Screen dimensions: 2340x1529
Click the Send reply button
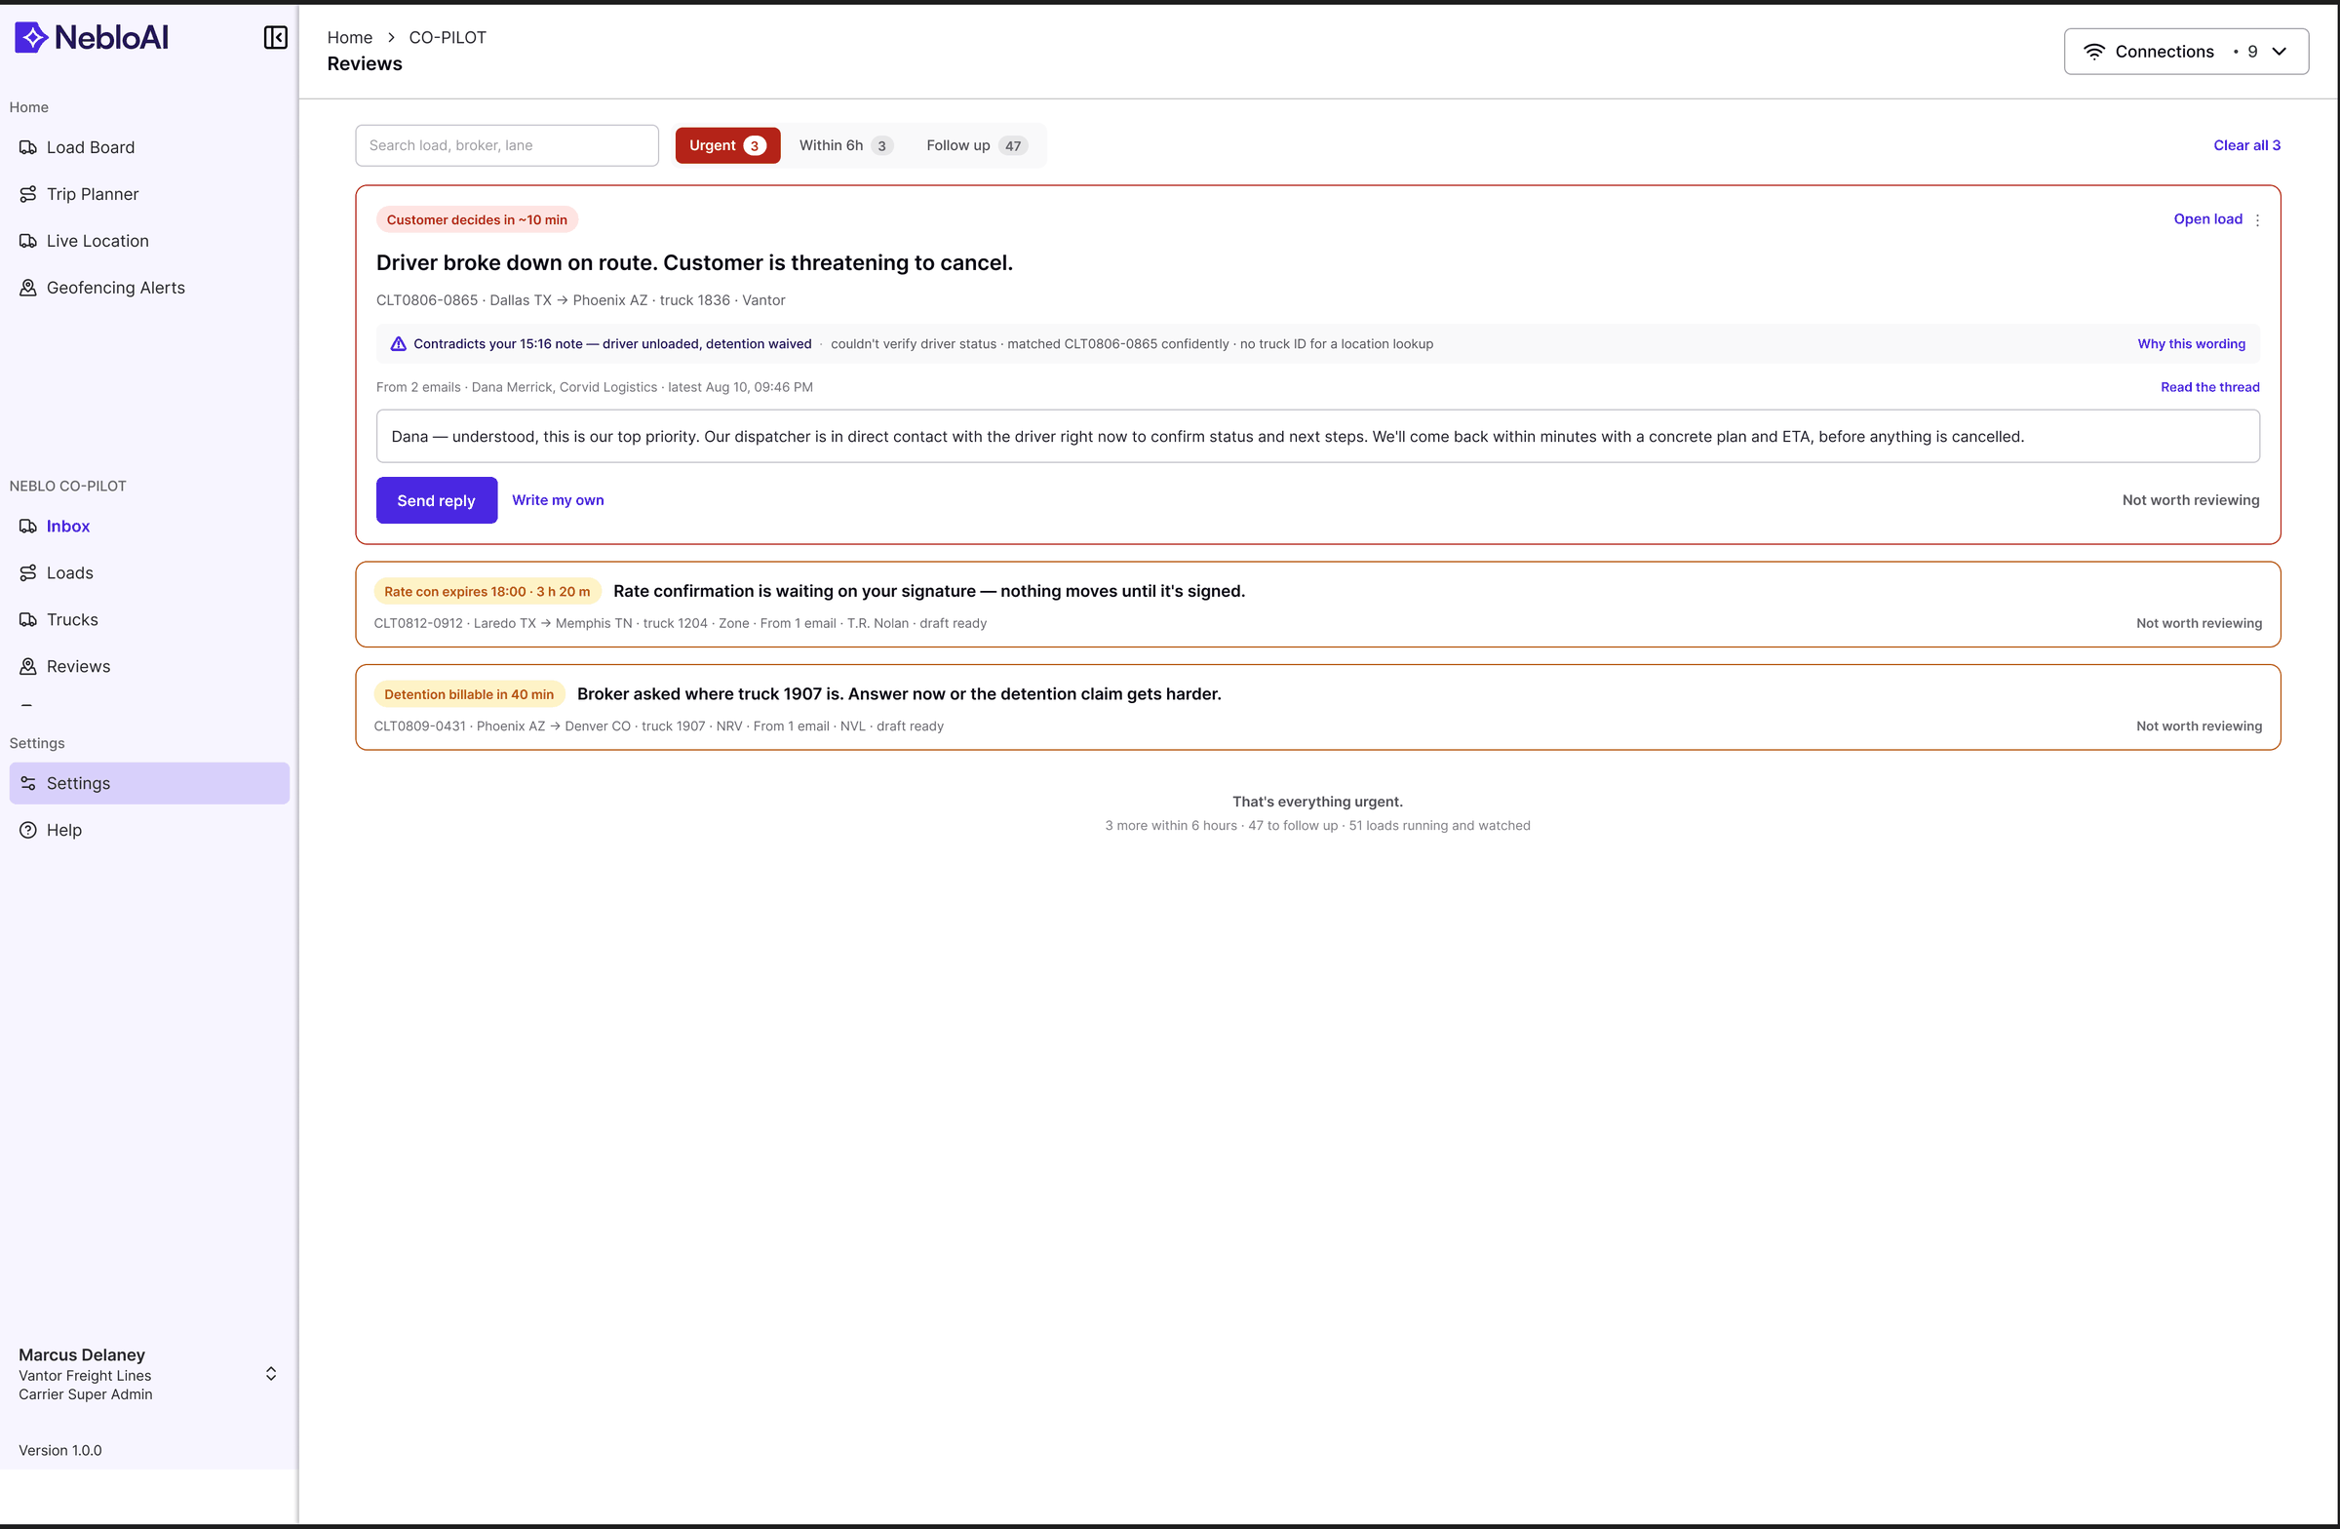[437, 500]
